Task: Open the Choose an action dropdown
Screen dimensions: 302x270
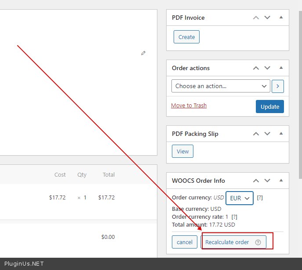Action: (221, 86)
